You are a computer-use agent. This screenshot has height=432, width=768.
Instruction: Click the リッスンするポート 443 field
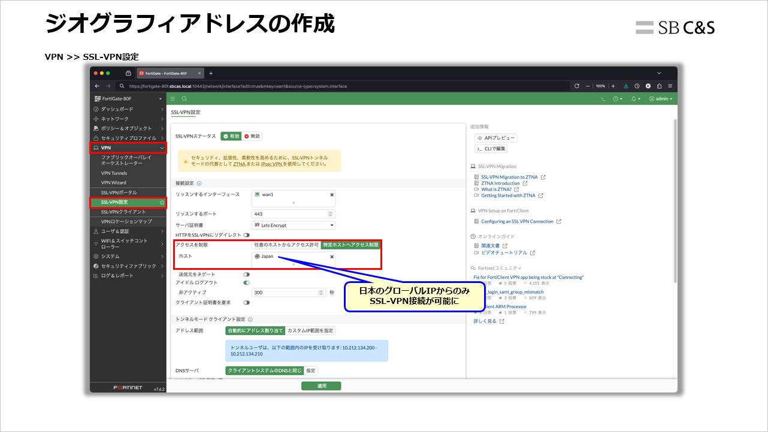294,214
